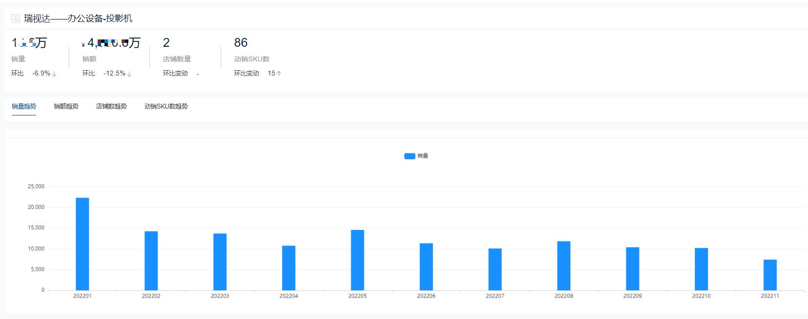
Task: Click the 202209 sales bar
Action: pos(633,269)
